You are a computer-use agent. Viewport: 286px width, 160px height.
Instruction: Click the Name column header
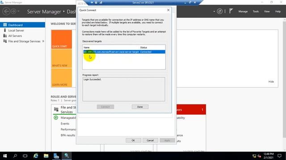(x=86, y=48)
